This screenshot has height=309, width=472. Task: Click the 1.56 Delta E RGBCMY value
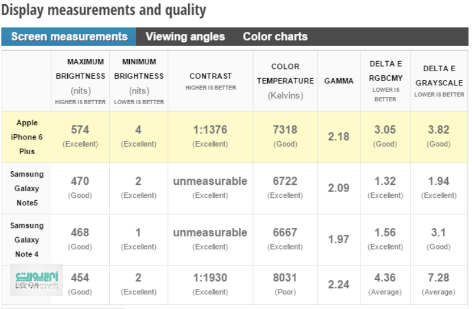(385, 232)
